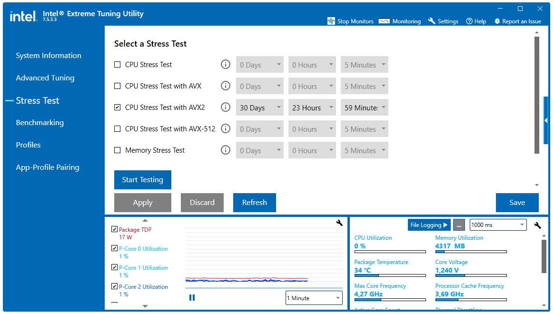Click the Apply button
The width and height of the screenshot is (554, 314).
pyautogui.click(x=143, y=202)
